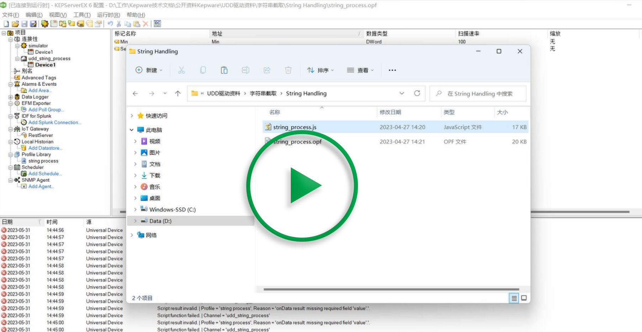642x332 pixels.
Task: Click the New Channel gear icon
Action: click(x=44, y=24)
